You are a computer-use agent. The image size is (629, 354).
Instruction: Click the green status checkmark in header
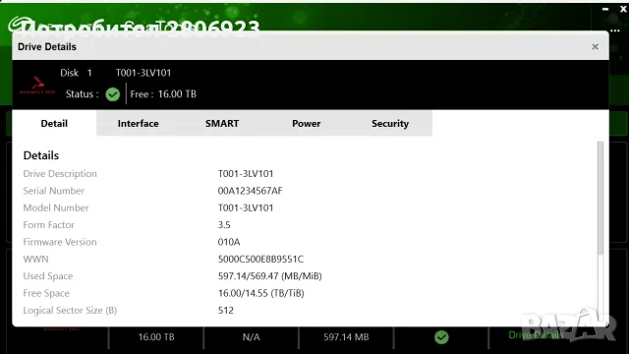(x=113, y=94)
